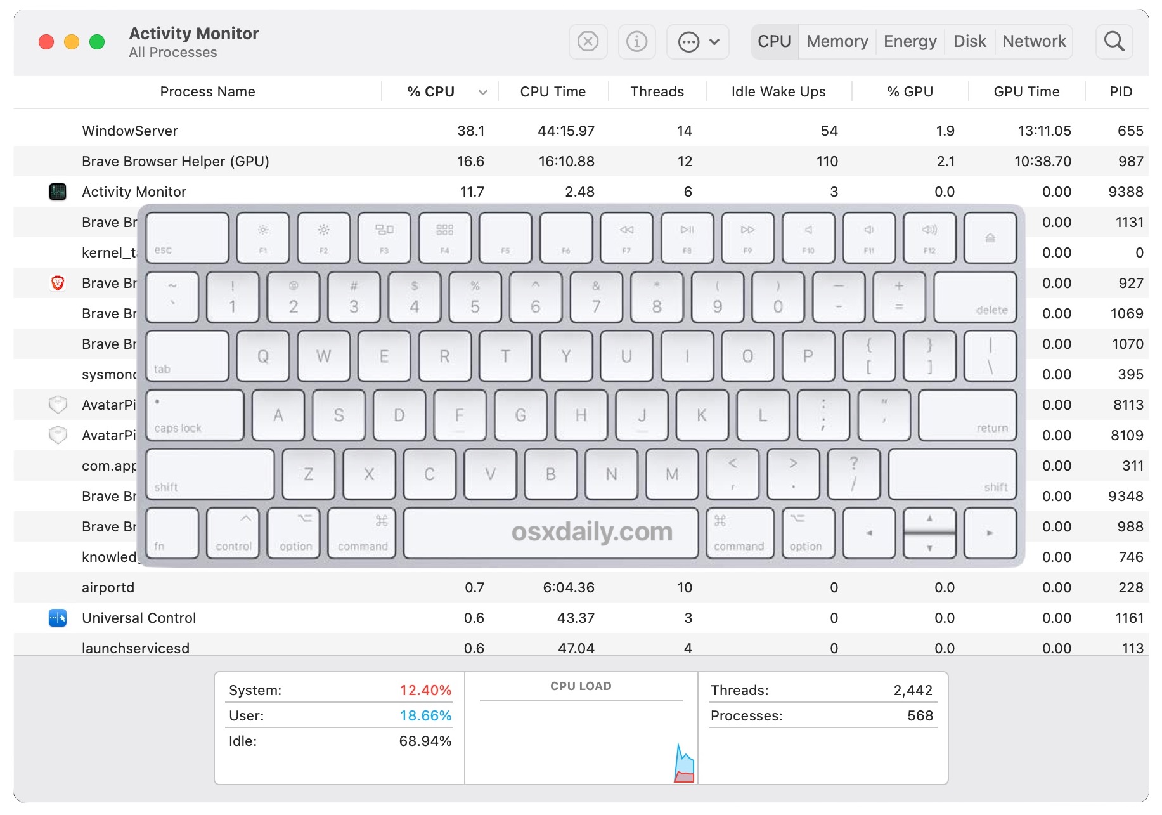Screen dimensions: 1162x815
Task: Click the F2 brightness up key
Action: [x=323, y=238]
